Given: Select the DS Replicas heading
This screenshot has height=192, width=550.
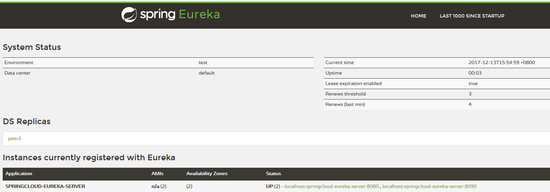Looking at the screenshot, I should click(x=27, y=121).
